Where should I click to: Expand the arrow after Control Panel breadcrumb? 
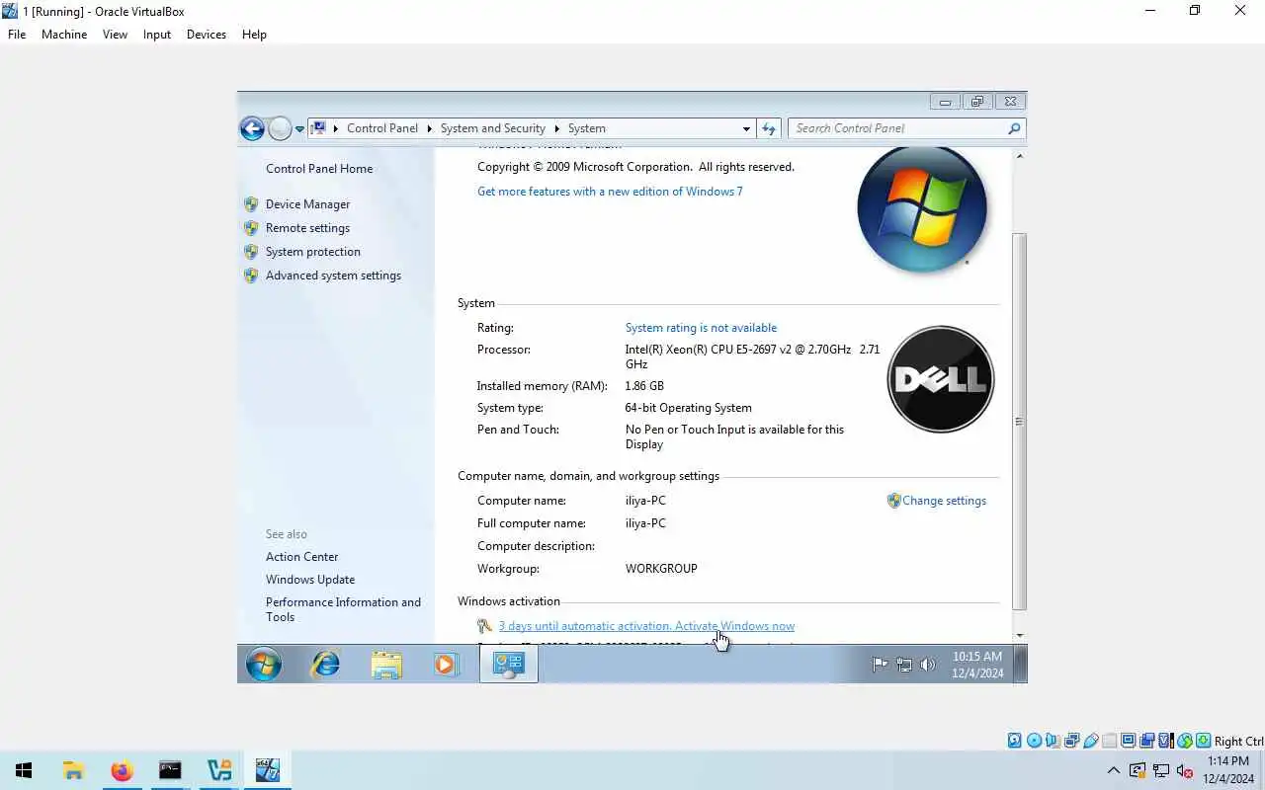click(x=429, y=128)
